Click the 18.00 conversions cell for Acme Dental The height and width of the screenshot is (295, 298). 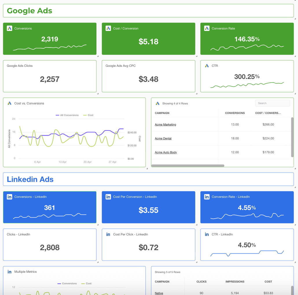click(235, 138)
